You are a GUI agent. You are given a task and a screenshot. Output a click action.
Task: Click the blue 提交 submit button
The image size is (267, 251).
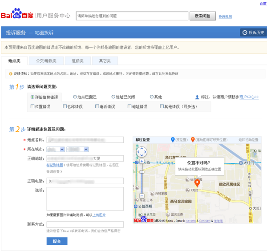click(57, 241)
